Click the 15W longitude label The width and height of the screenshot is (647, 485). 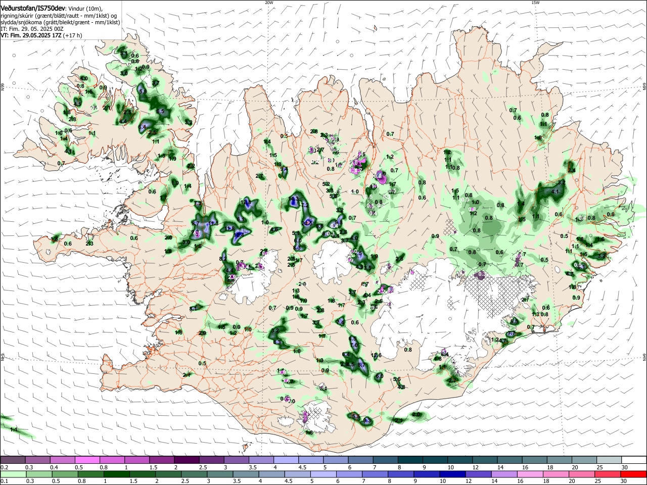point(535,3)
